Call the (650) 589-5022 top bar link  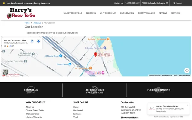(132, 3)
